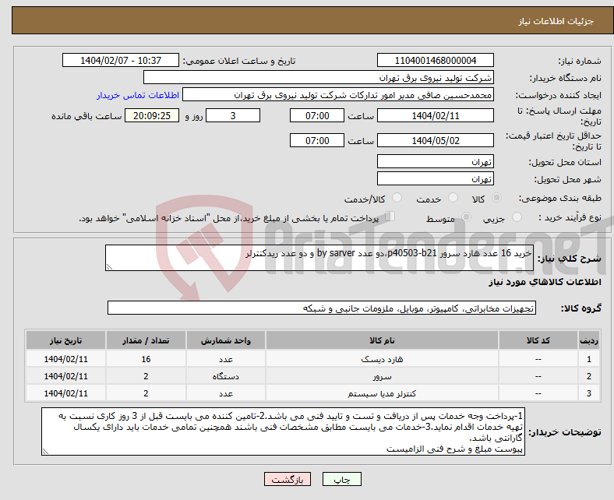Click price validity time 07:00 field
614x500 pixels.
pos(317,140)
